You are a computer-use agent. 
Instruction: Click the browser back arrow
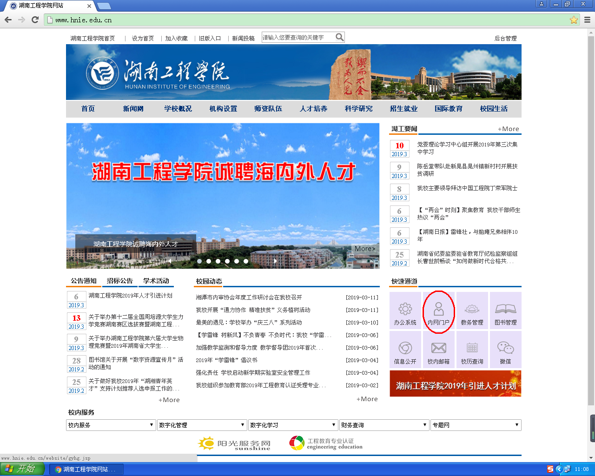tap(8, 20)
